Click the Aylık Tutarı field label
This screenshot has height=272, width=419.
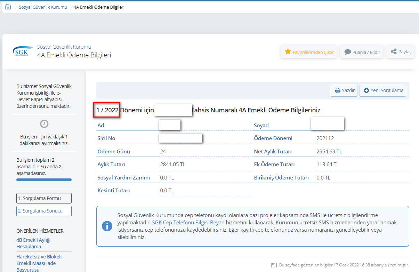click(111, 165)
